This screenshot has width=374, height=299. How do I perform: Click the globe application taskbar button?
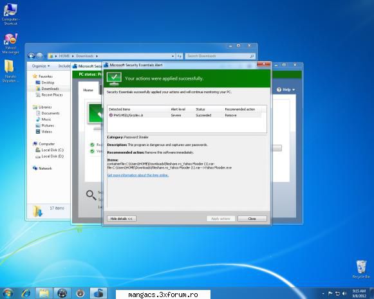[x=62, y=293]
